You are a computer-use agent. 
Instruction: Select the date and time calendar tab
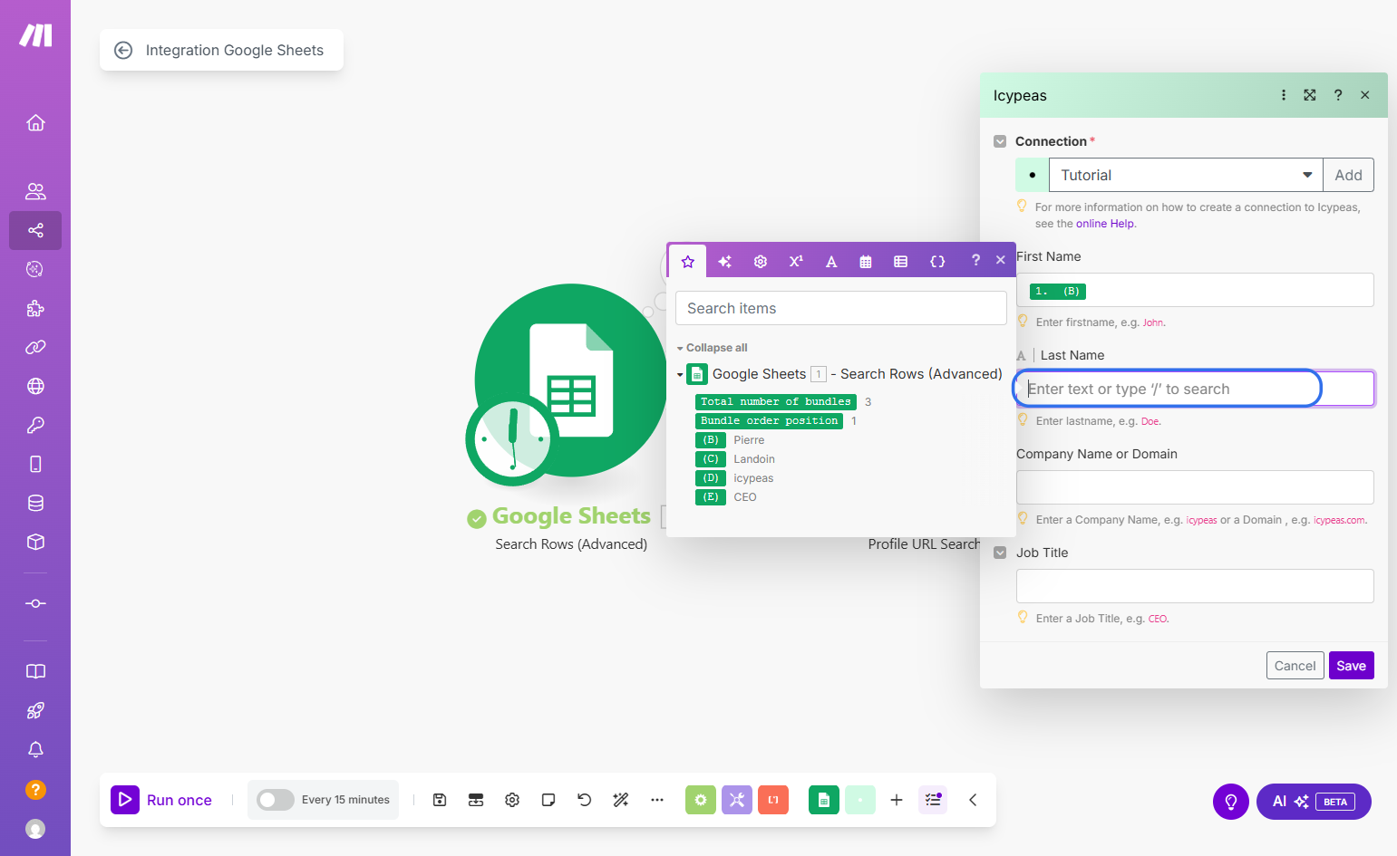[x=866, y=261]
